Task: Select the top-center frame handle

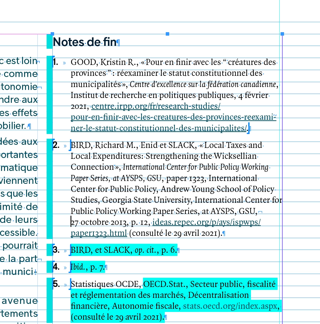Action: tap(167, 34)
